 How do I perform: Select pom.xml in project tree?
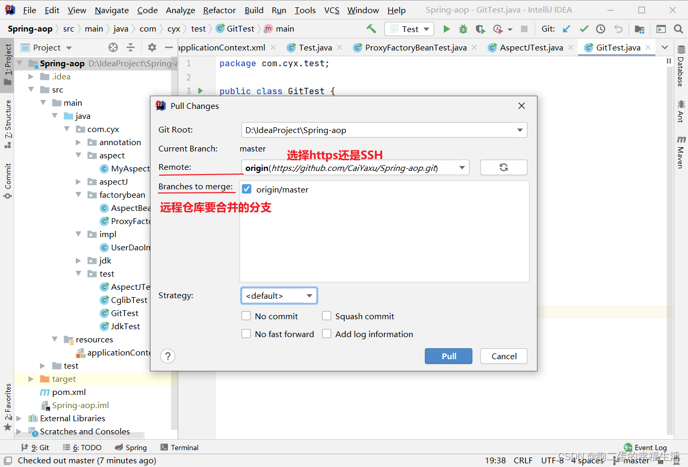tap(69, 392)
